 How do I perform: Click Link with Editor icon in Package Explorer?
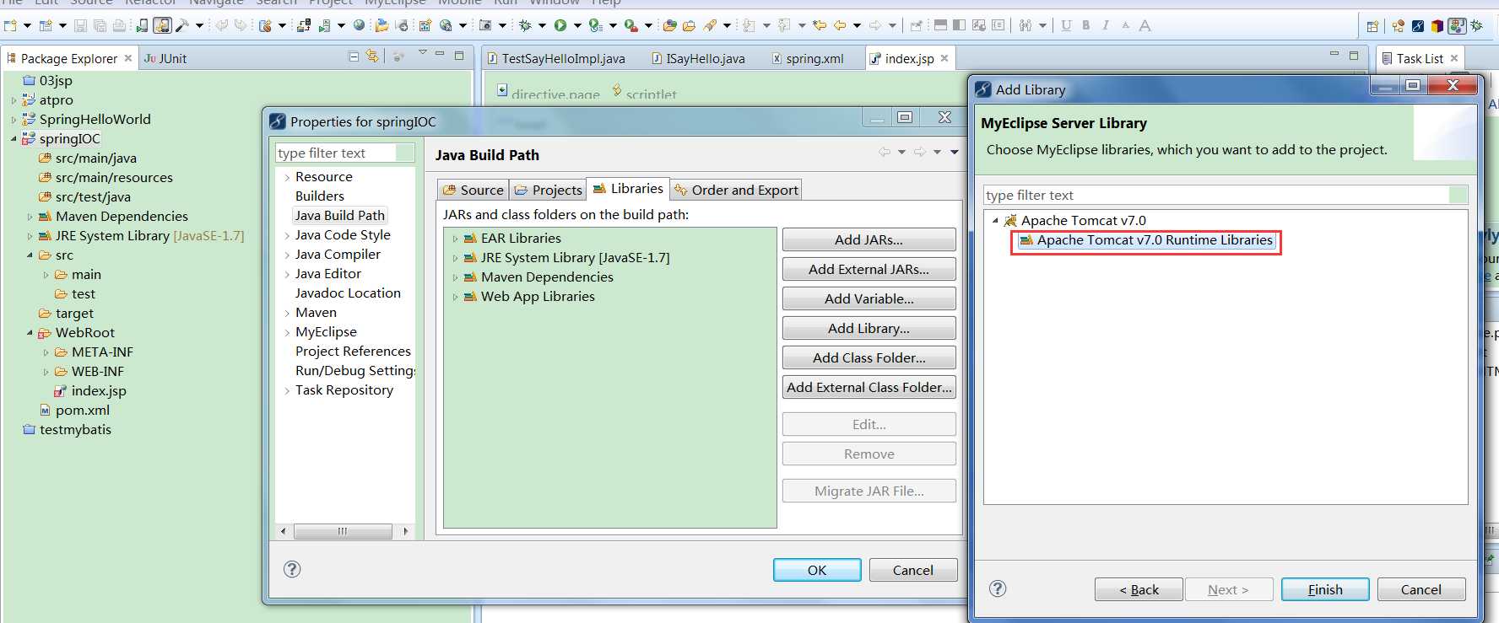[x=372, y=56]
